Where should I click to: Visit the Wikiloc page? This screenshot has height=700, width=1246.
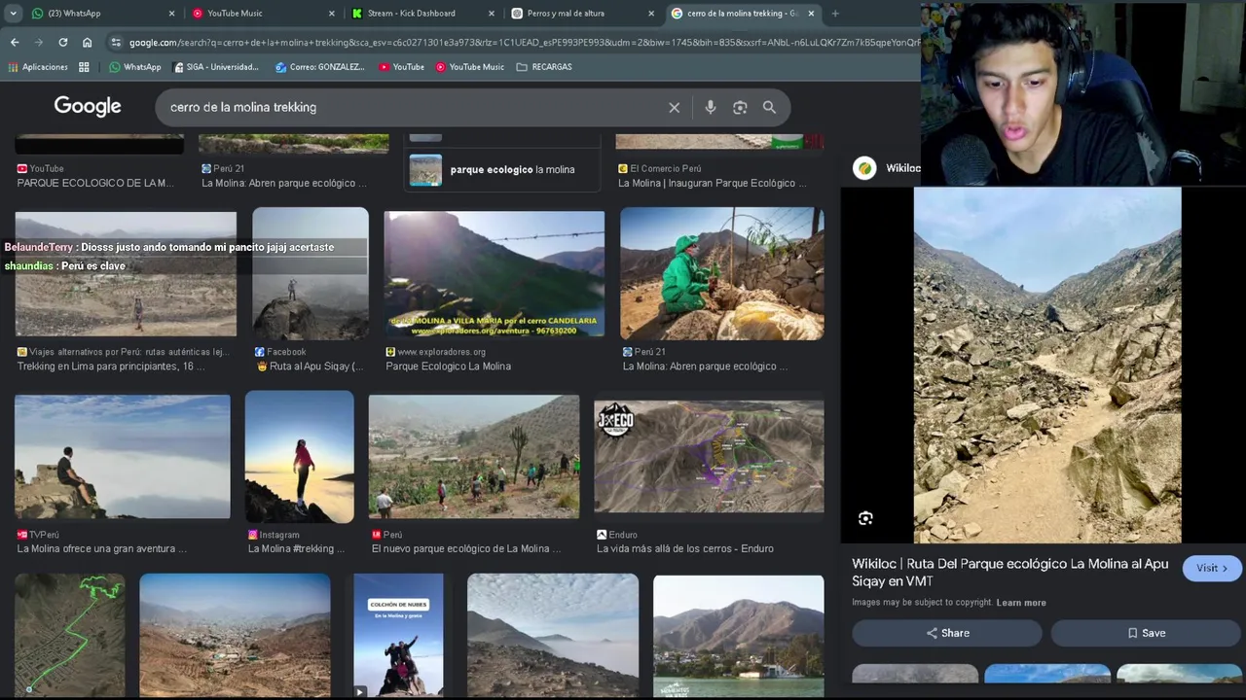(1212, 568)
